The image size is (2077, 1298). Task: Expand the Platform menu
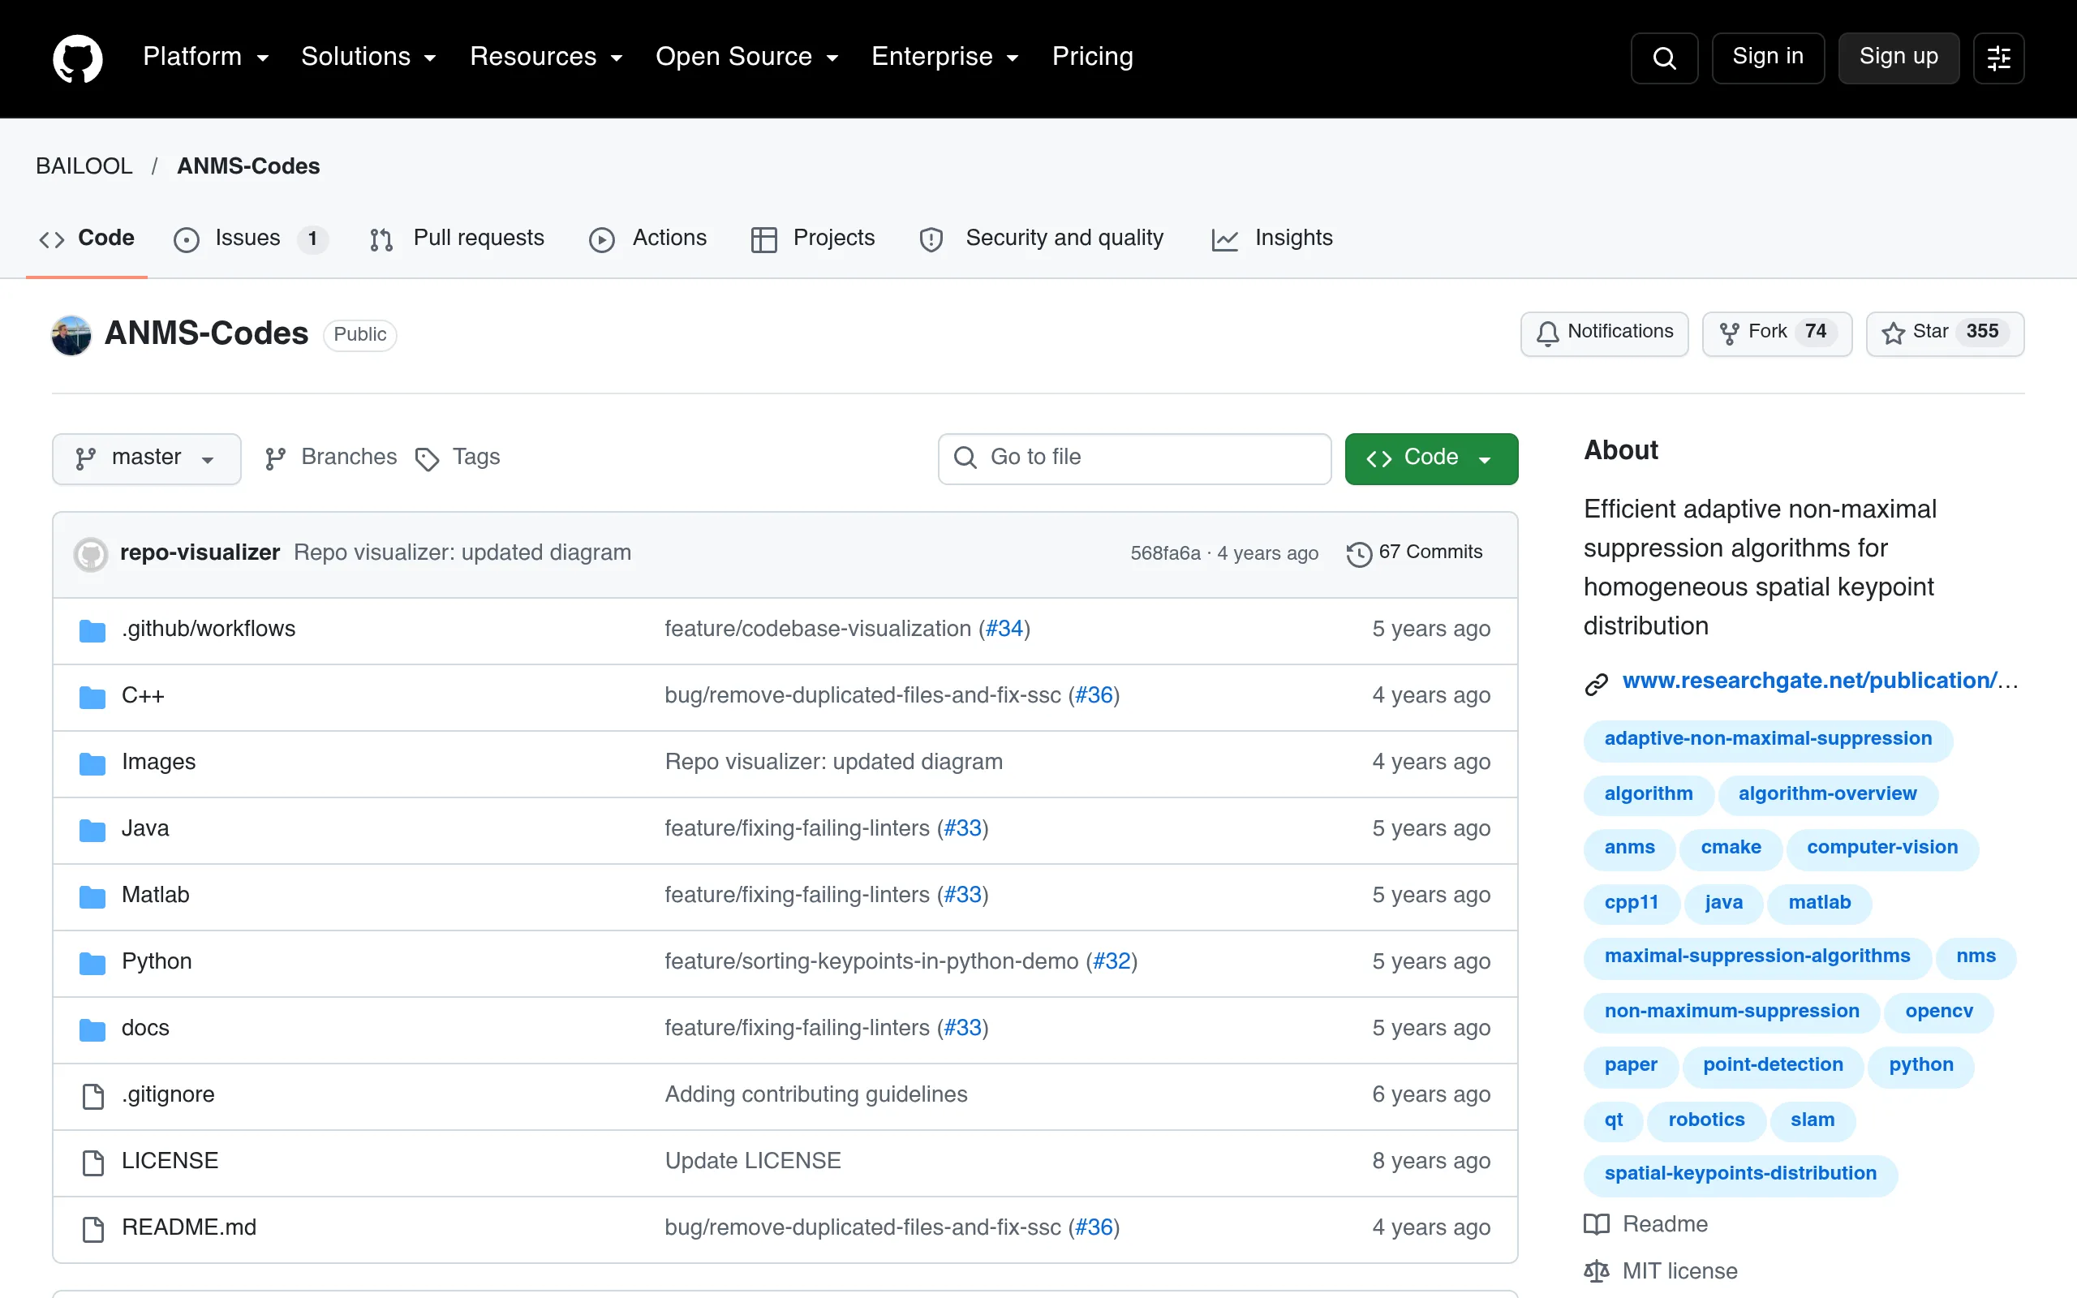click(x=206, y=57)
